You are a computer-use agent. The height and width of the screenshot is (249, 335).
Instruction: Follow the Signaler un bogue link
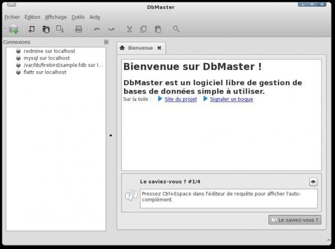click(x=231, y=99)
